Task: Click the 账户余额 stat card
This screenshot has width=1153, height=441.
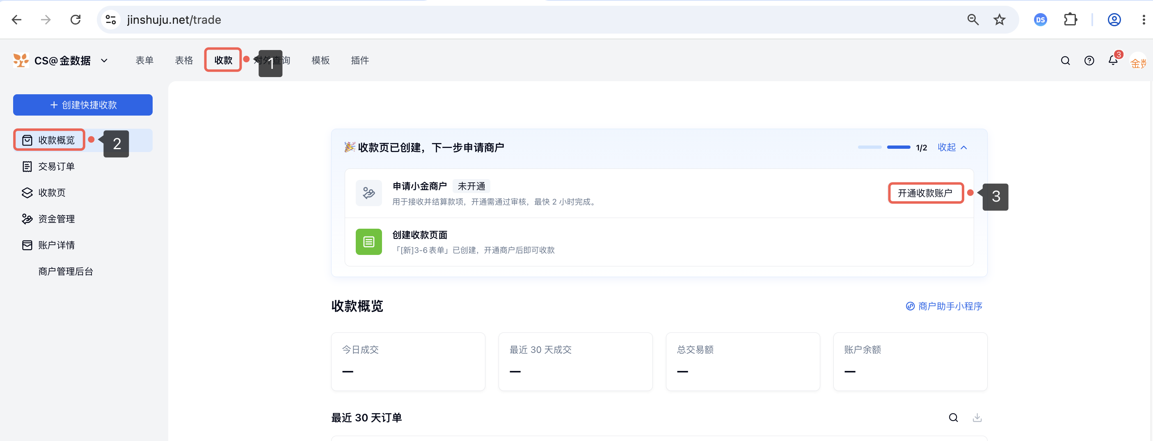Action: 910,361
